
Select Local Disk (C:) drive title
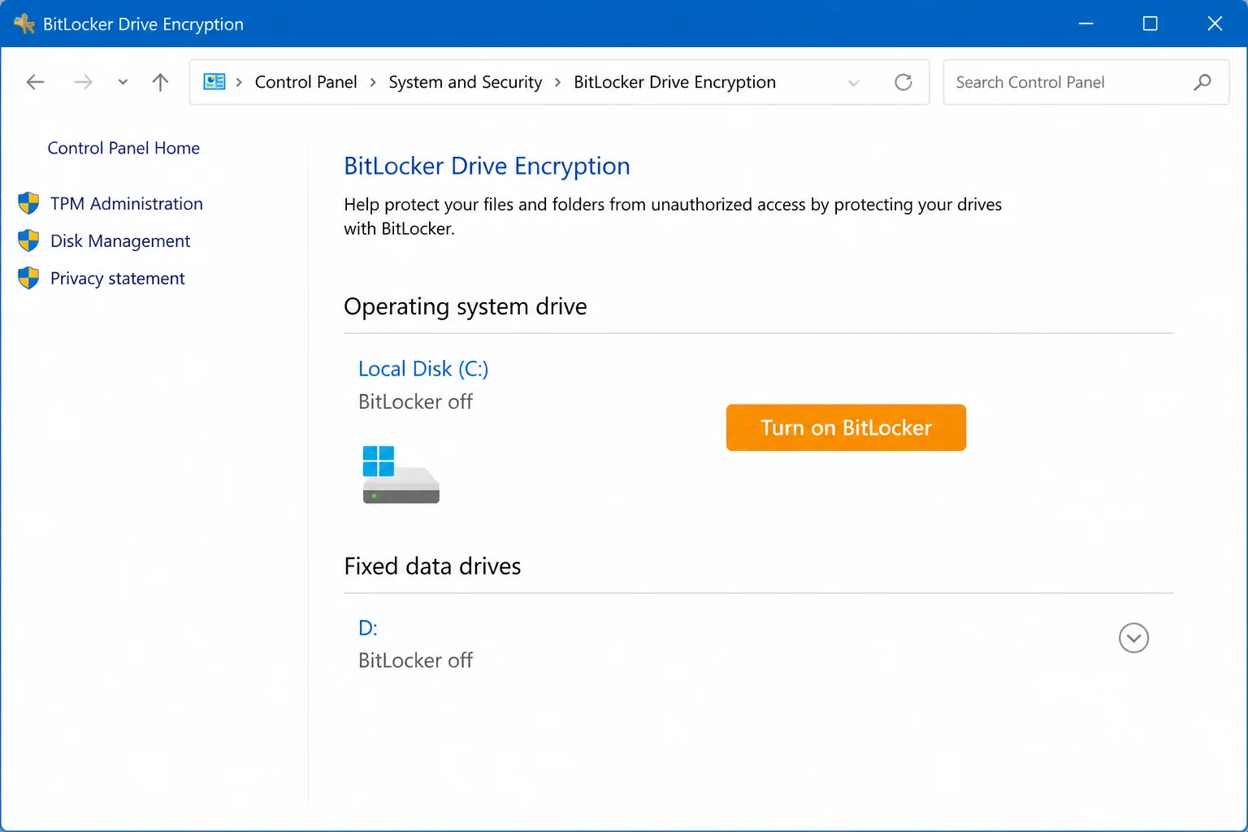pyautogui.click(x=423, y=369)
